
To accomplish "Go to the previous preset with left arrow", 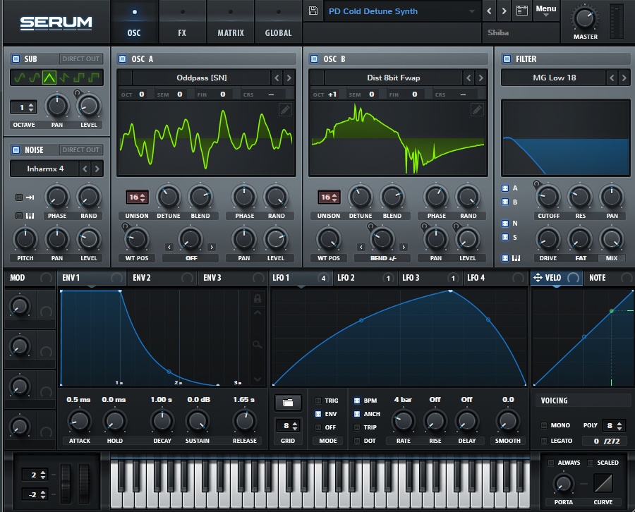I will [x=489, y=11].
